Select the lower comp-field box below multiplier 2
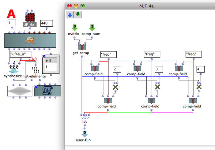The height and width of the screenshot is (150, 215). click(x=108, y=101)
